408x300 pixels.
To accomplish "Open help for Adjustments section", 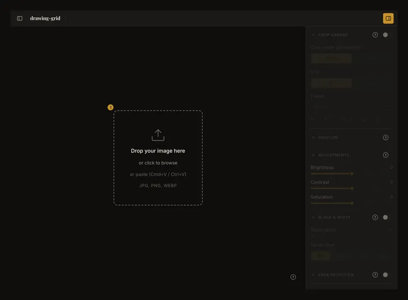I will pos(386,155).
